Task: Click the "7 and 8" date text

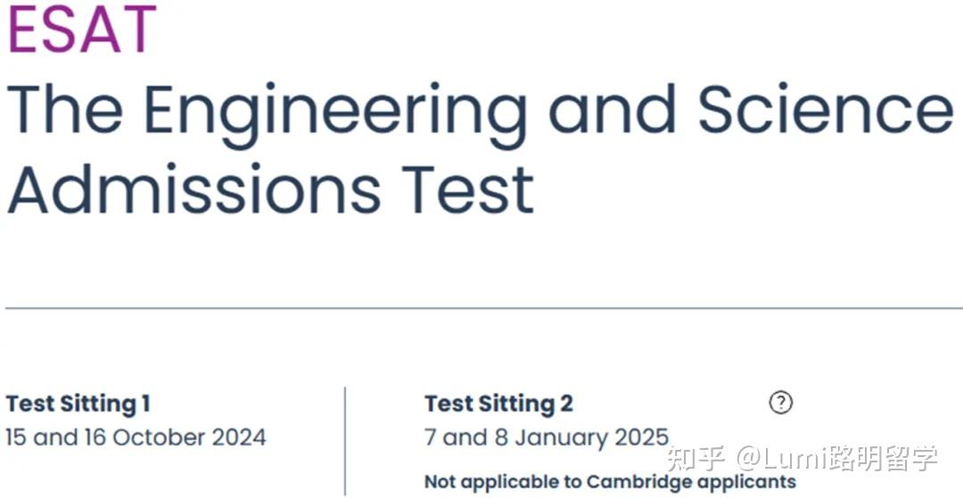Action: [x=456, y=437]
